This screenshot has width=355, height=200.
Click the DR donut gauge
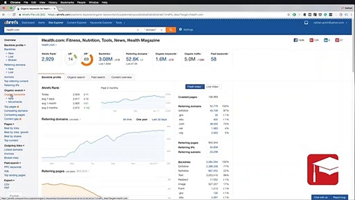point(87,59)
